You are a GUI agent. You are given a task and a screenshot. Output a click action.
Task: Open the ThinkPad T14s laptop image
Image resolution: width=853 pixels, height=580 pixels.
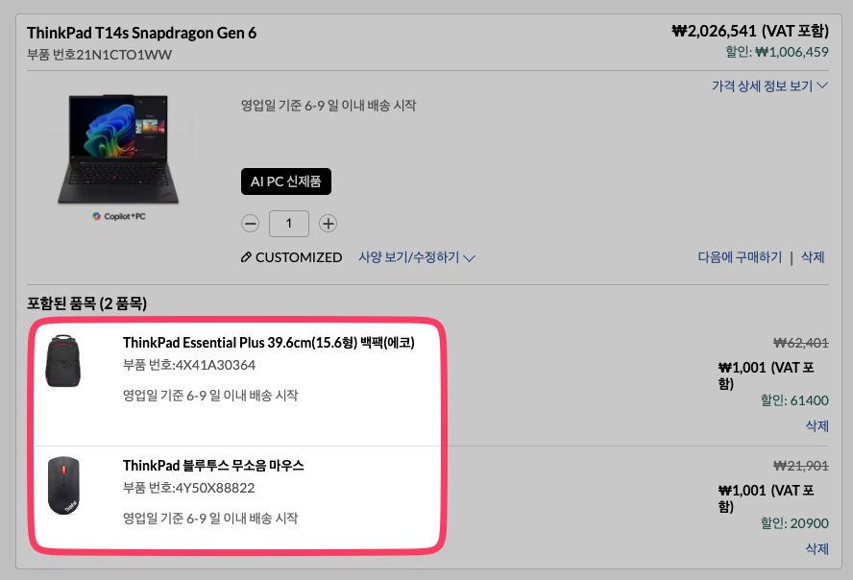[118, 150]
